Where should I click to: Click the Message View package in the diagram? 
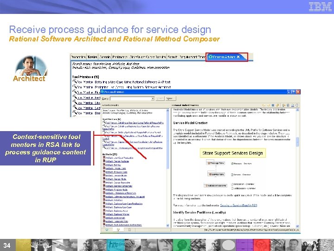click(216, 163)
